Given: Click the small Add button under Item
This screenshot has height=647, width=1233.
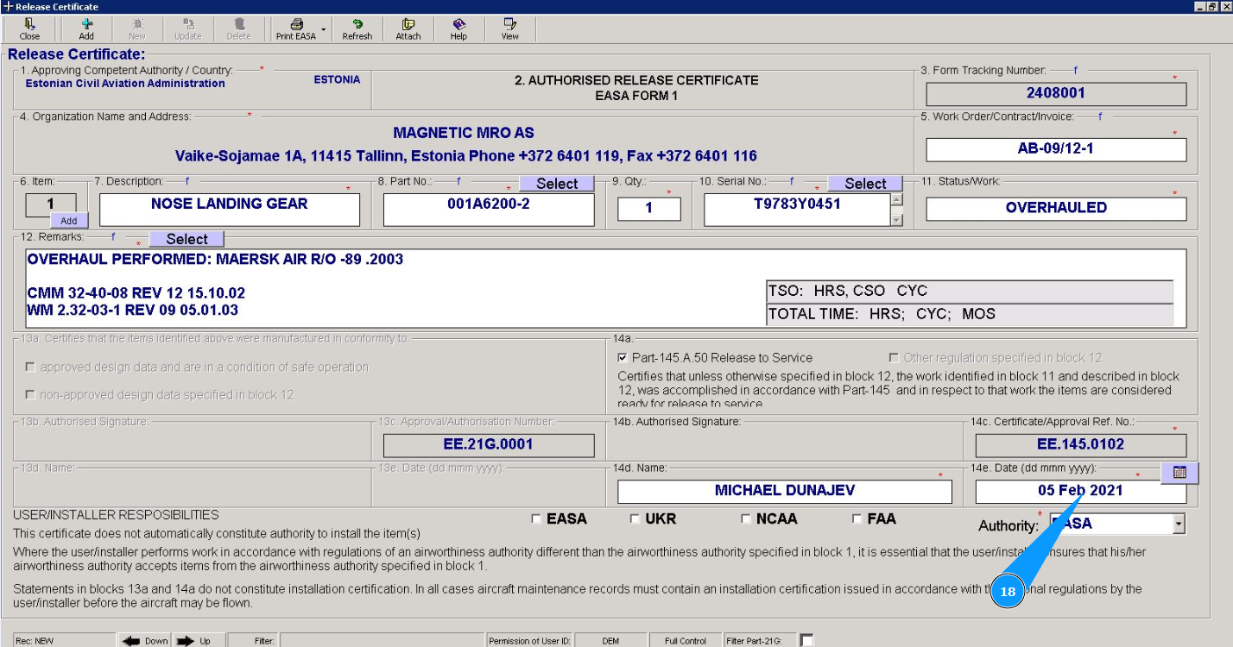Looking at the screenshot, I should tap(69, 221).
